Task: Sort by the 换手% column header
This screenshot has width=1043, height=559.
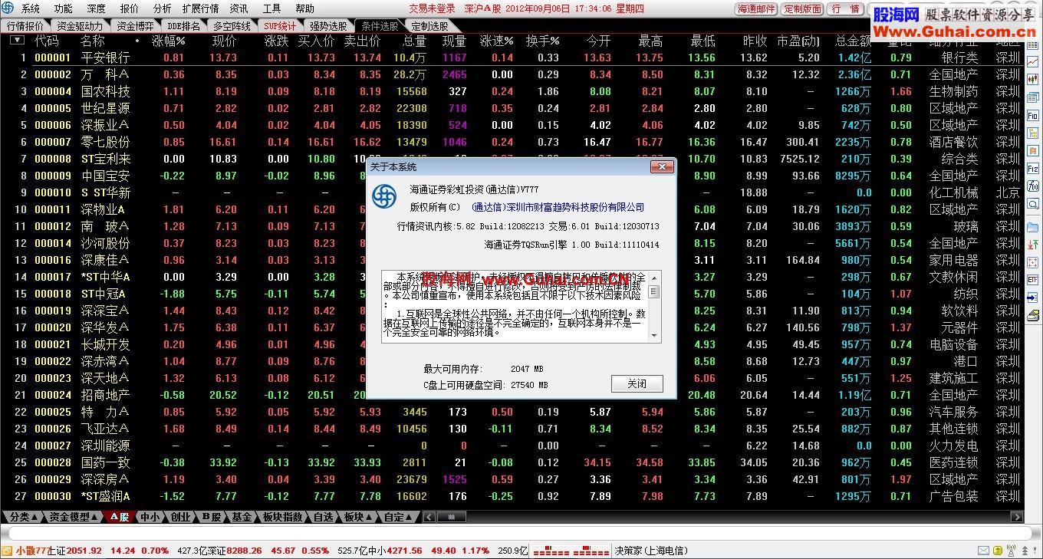Action: (x=542, y=40)
